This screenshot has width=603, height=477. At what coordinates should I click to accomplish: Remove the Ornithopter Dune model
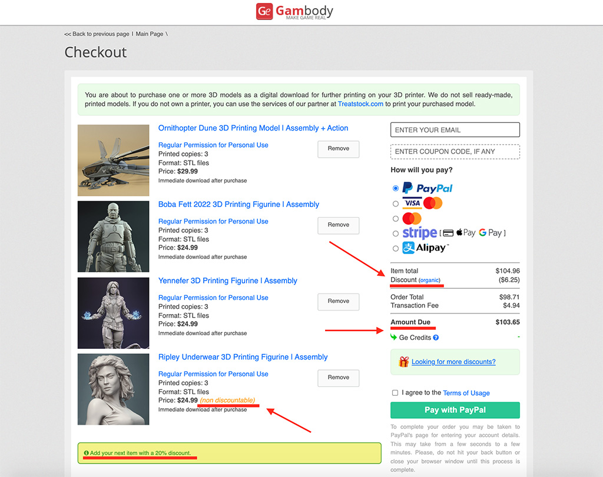[339, 149]
